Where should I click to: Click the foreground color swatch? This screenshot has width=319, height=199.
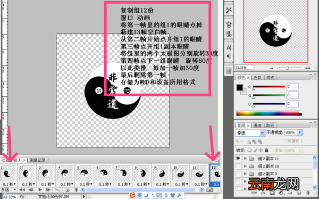(x=240, y=88)
